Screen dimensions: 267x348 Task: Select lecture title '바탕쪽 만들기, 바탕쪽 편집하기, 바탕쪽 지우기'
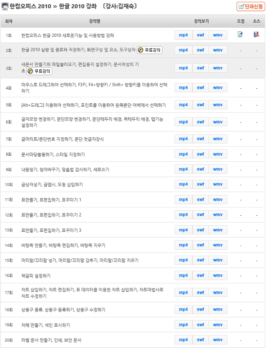(x=63, y=245)
